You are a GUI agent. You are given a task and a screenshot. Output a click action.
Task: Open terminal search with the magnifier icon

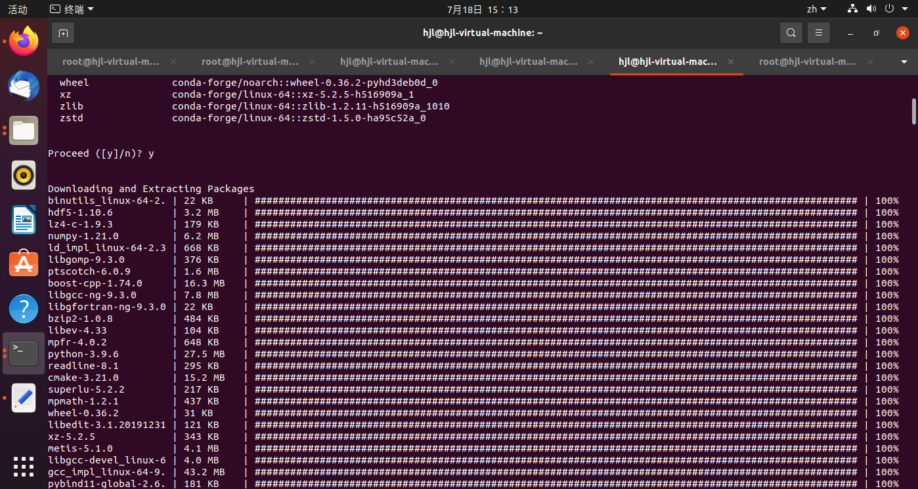791,32
